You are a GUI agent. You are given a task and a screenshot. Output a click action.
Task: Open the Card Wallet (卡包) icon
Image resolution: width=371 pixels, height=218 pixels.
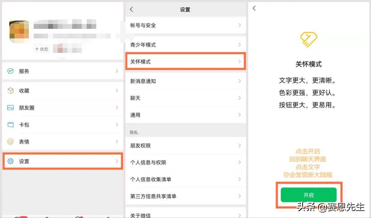[10, 125]
